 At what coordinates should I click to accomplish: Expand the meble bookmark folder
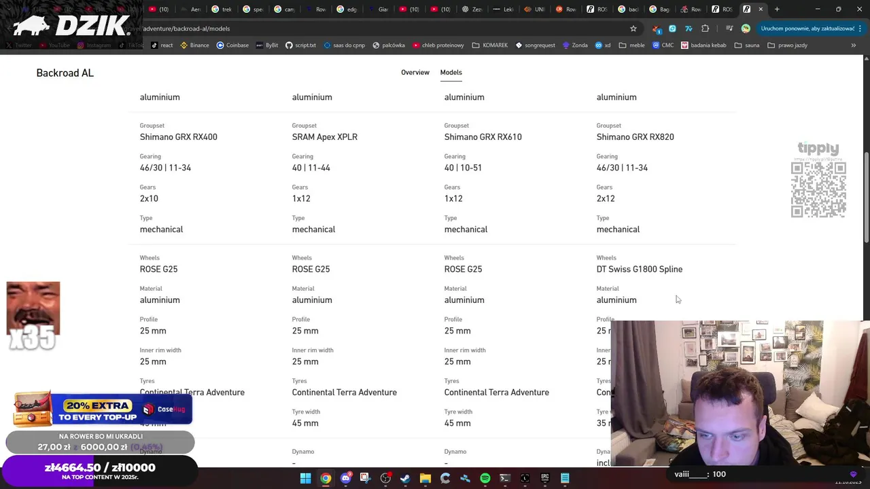(631, 46)
